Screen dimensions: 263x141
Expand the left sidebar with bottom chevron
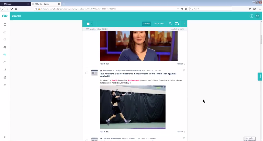(x=5, y=137)
